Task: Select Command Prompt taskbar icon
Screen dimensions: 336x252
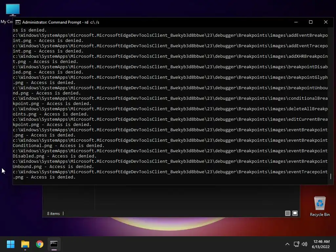Action: click(54, 244)
